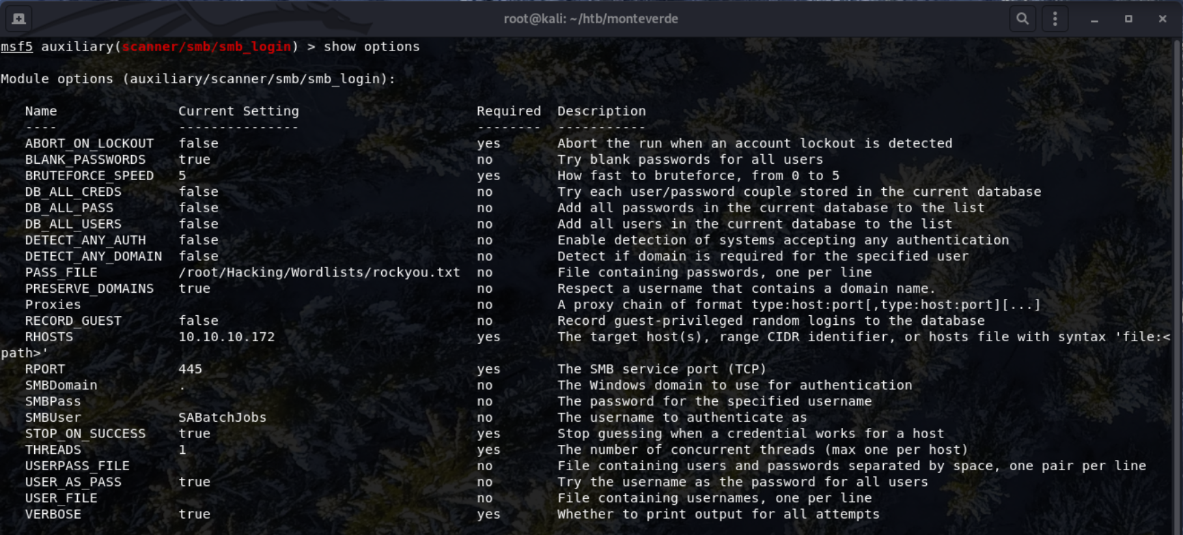Click 'Enable detection of systems accepting' description
Image resolution: width=1183 pixels, height=535 pixels.
click(783, 240)
